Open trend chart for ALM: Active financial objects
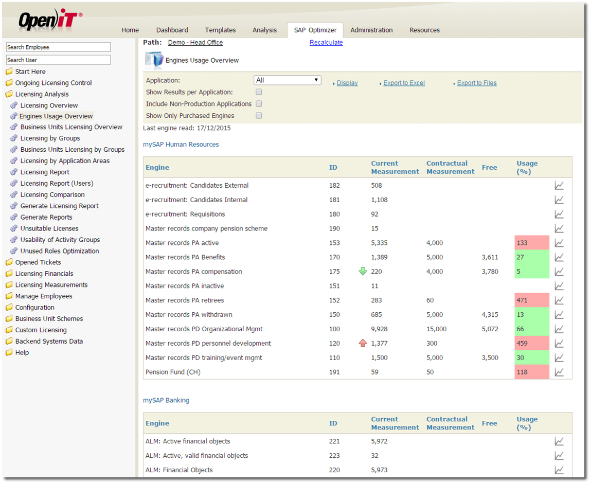The width and height of the screenshot is (590, 483). 559,441
